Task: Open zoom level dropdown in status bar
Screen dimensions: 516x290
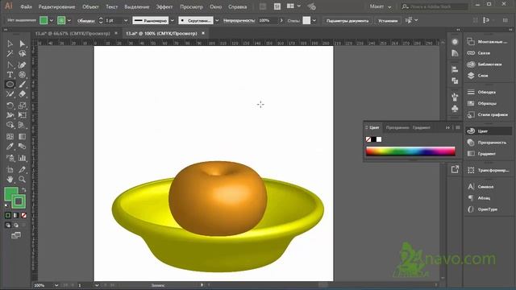Action: click(56, 285)
